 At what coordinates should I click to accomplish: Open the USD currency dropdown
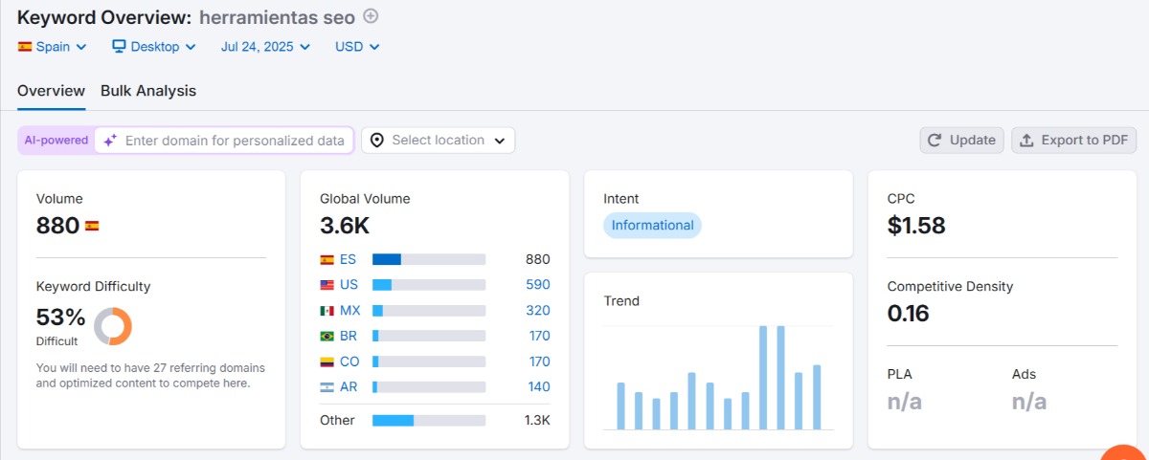point(357,46)
